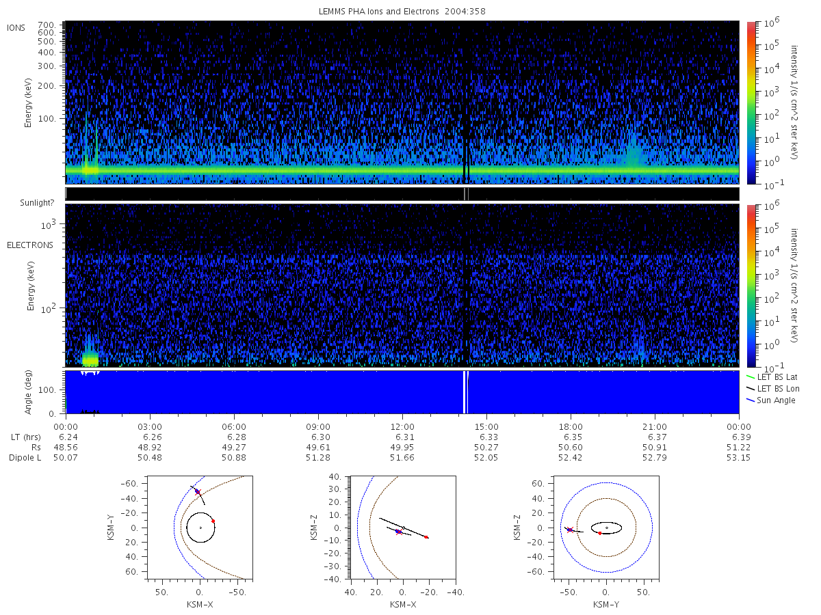Click the "ELECTRONS" panel label
The height and width of the screenshot is (615, 821).
(30, 245)
